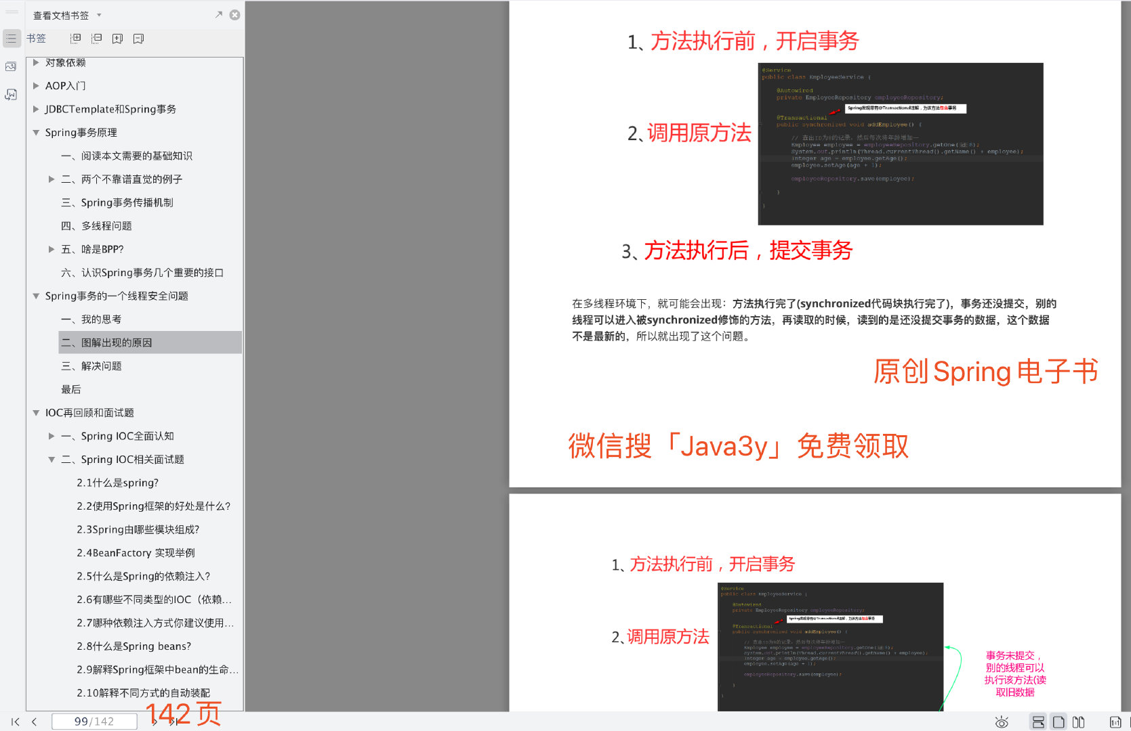The image size is (1131, 731).
Task: Click the convert-to-Word sidebar icon
Action: pos(11,95)
